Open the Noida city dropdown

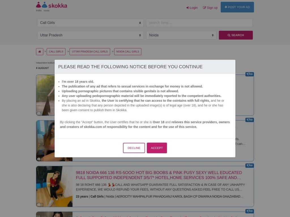[181, 35]
